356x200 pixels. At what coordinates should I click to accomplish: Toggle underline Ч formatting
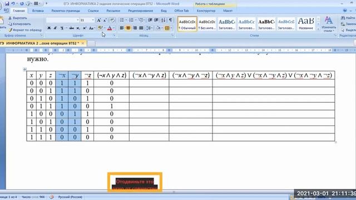point(62,28)
